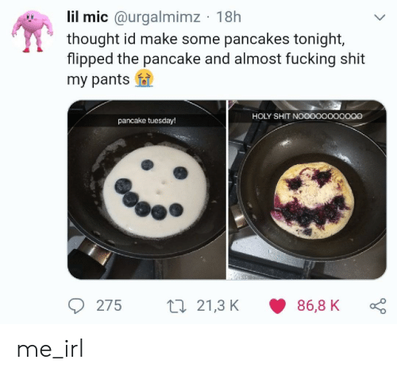Click the 86,8 K likes count
The height and width of the screenshot is (375, 397).
pyautogui.click(x=318, y=306)
